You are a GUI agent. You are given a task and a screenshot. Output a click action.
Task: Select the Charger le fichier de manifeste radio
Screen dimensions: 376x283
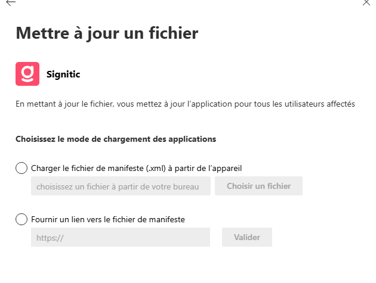point(21,168)
